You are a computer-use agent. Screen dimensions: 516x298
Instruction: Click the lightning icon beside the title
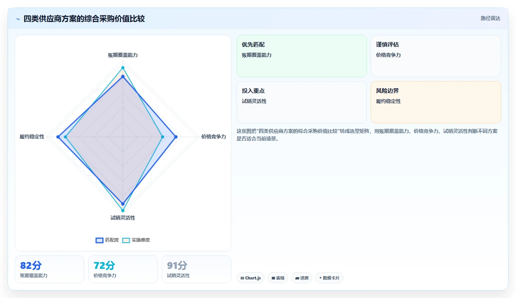[18, 19]
